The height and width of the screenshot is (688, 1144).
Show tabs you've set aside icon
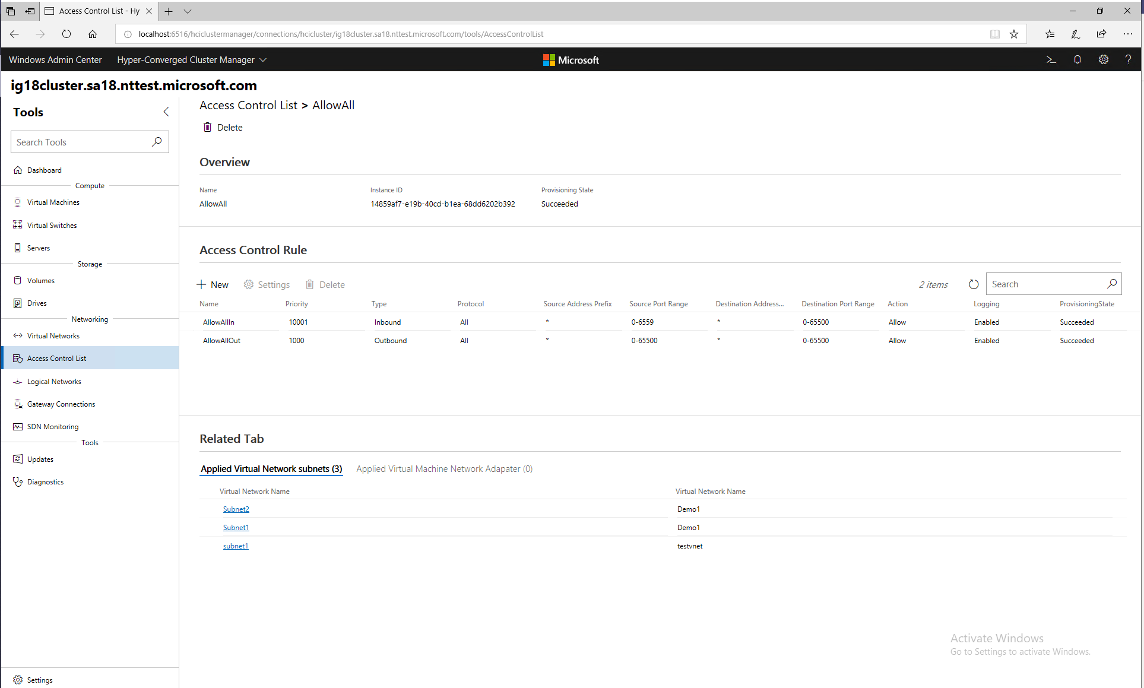(11, 11)
